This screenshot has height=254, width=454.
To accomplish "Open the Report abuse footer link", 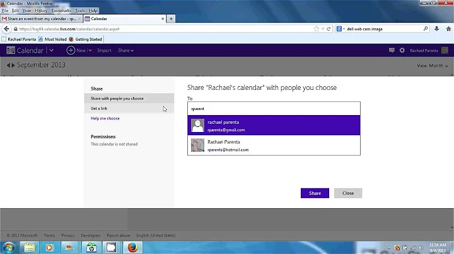I will (118, 236).
